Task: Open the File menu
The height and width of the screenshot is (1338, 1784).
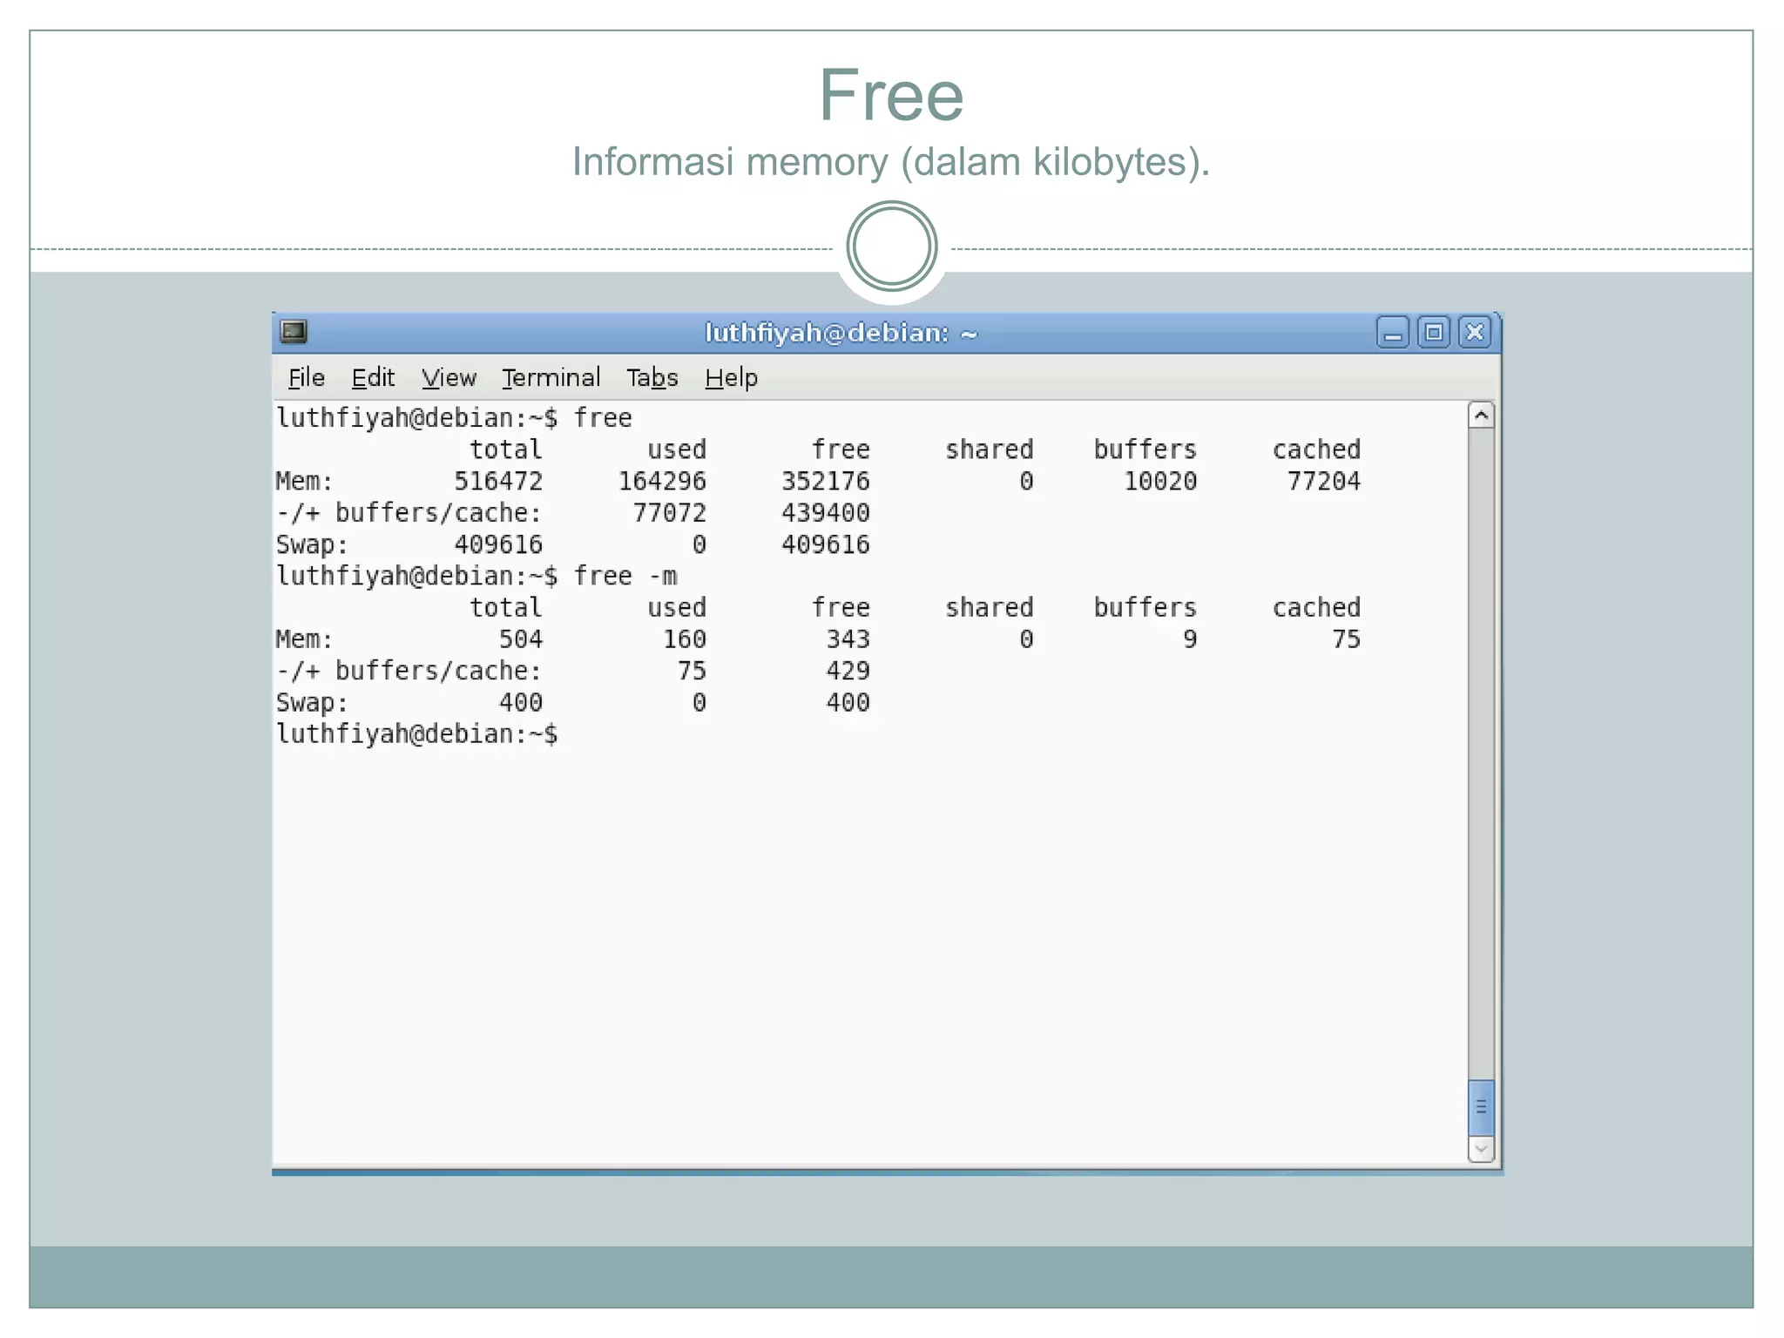Action: point(307,378)
